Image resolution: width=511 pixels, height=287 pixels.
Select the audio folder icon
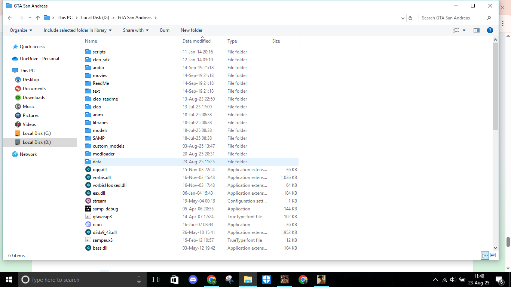[x=88, y=68]
